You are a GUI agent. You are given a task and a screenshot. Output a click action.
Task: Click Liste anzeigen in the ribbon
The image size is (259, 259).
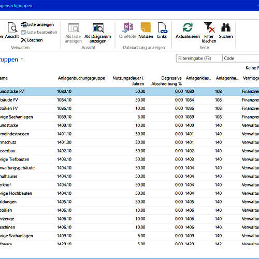(37, 24)
